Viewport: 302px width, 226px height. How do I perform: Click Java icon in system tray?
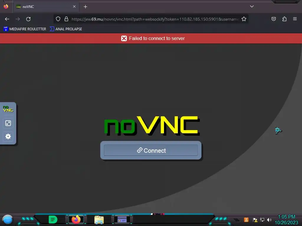[246, 220]
